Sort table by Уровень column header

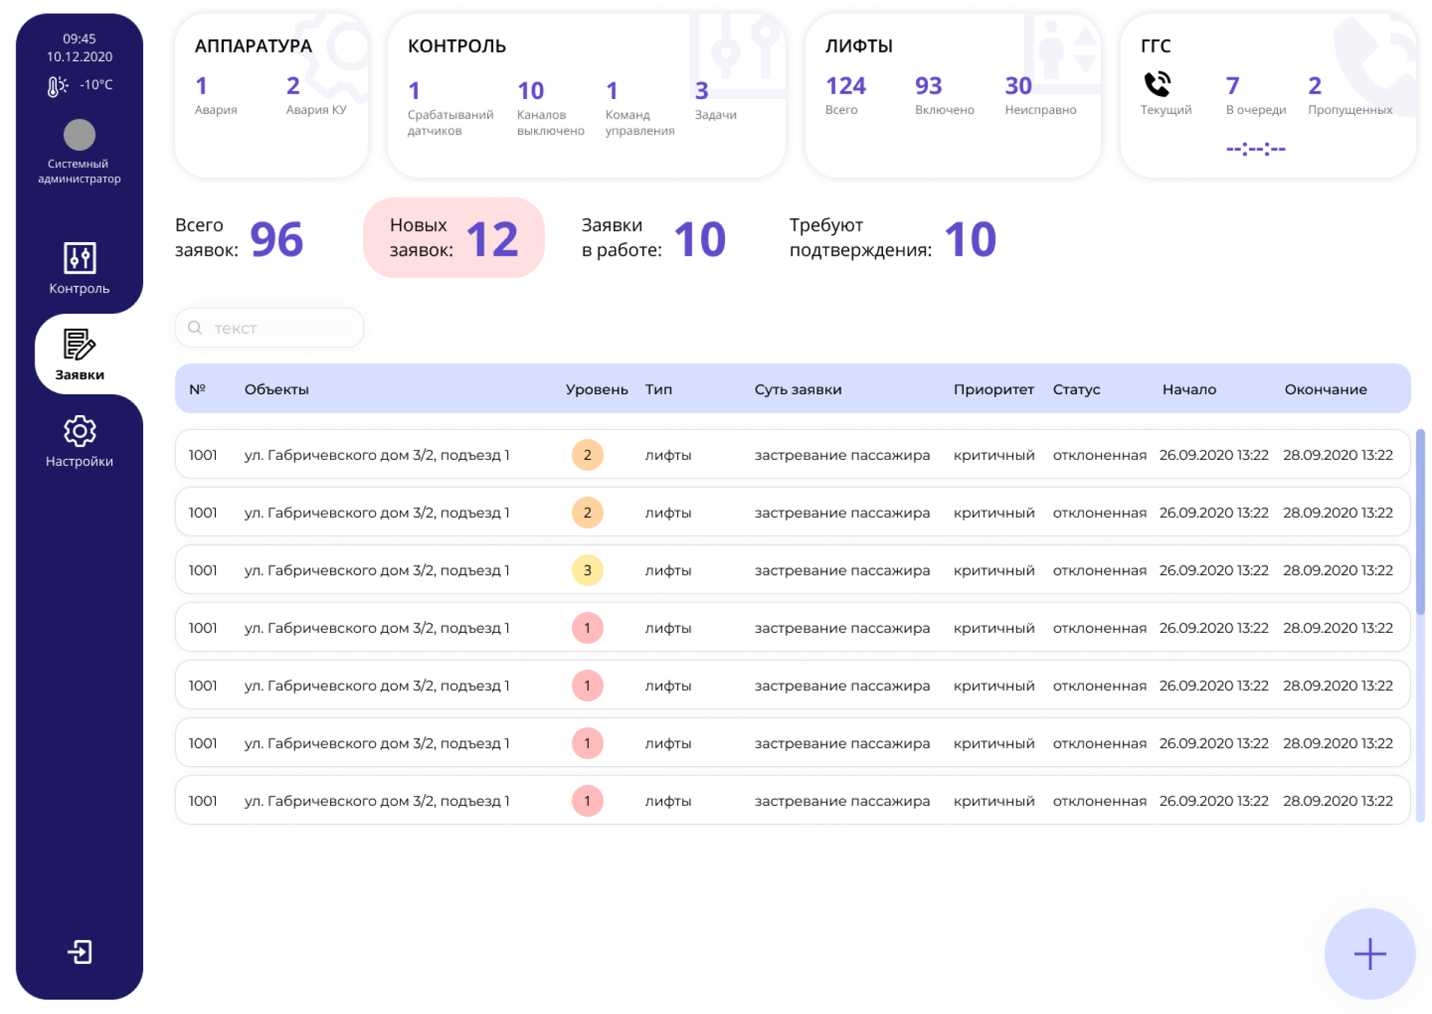click(597, 389)
